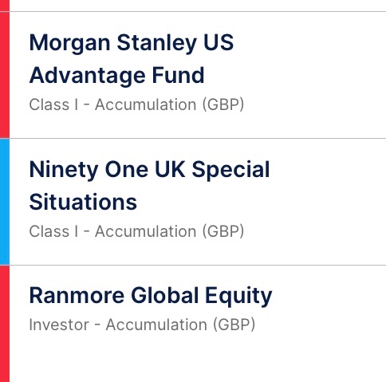Click "(GBP)" in the Morgan Stanley share class

[x=223, y=104]
